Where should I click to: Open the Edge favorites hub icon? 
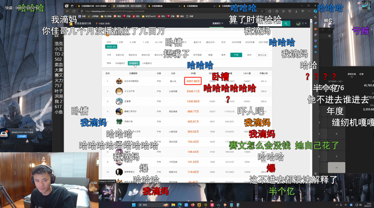pyautogui.click(x=283, y=11)
